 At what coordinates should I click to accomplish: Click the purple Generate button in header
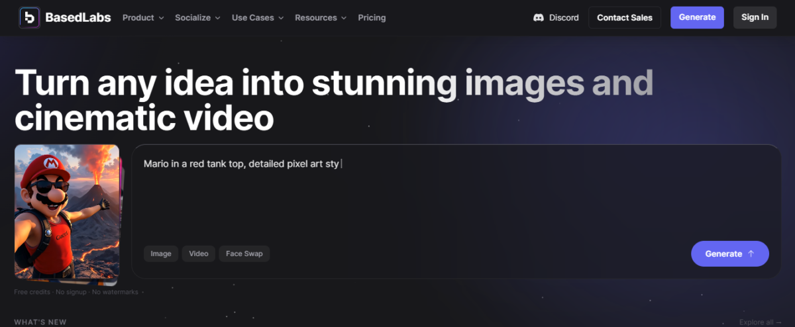[697, 17]
